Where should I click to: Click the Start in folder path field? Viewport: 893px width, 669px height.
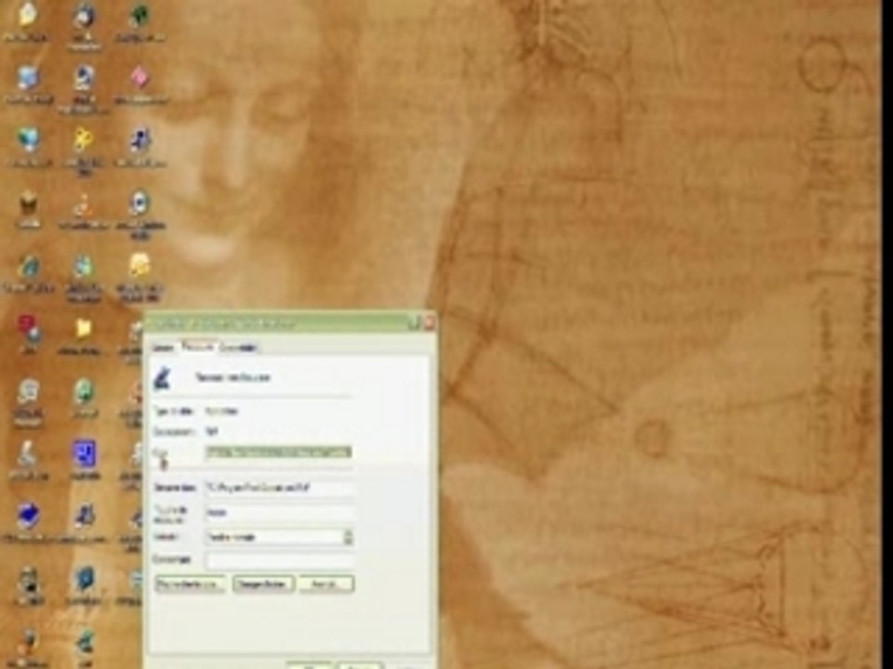point(279,488)
